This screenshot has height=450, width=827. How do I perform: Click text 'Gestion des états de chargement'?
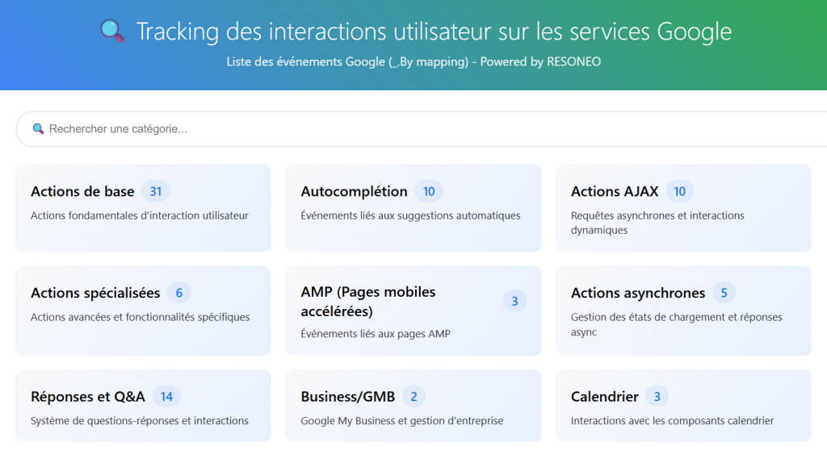[x=649, y=317]
